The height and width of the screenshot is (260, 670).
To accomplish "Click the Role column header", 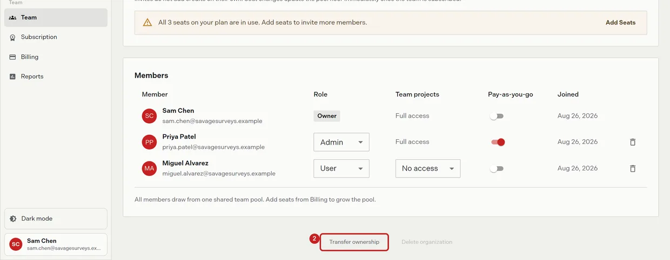I will [320, 94].
